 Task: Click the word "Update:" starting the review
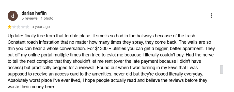[x=15, y=36]
